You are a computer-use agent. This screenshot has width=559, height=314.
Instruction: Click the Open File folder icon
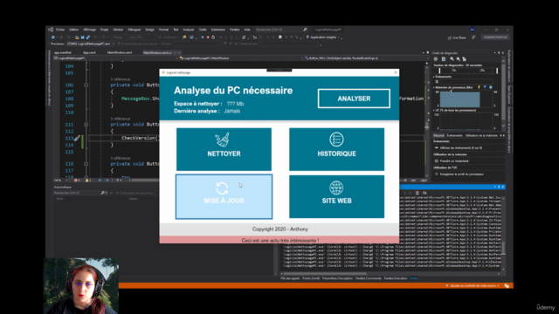pyautogui.click(x=77, y=37)
